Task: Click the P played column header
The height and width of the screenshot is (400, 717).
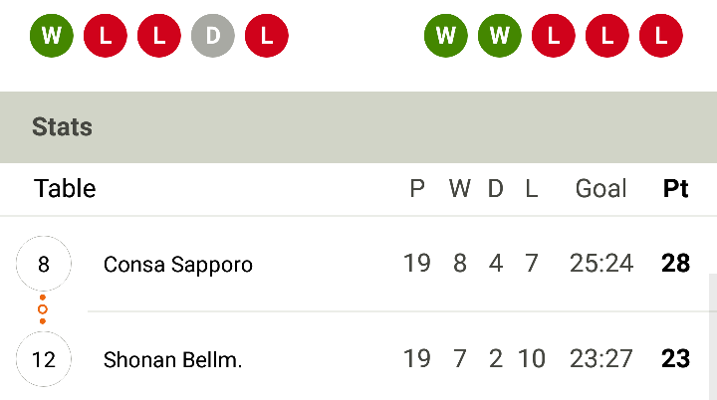Action: point(417,188)
